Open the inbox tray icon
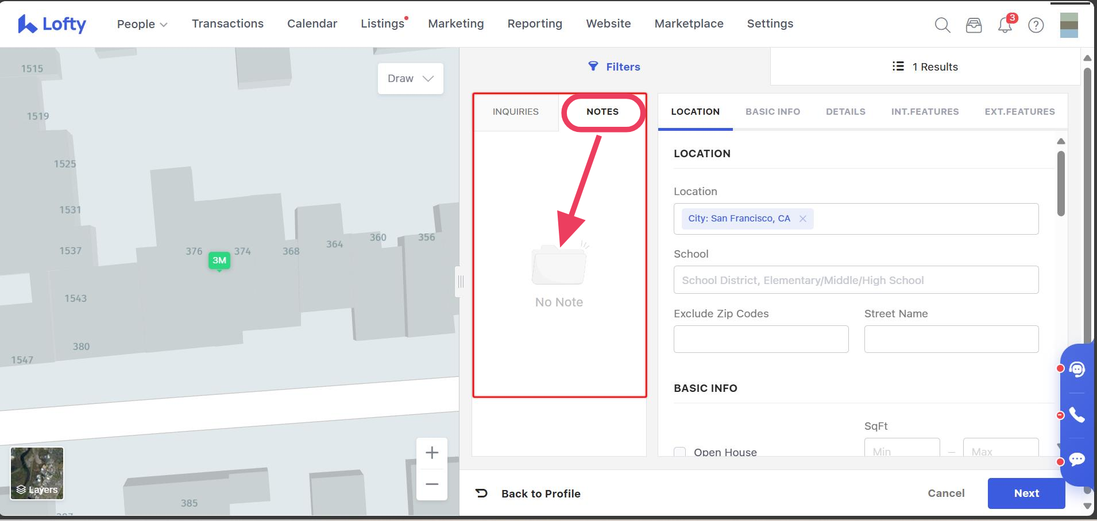 pyautogui.click(x=974, y=25)
